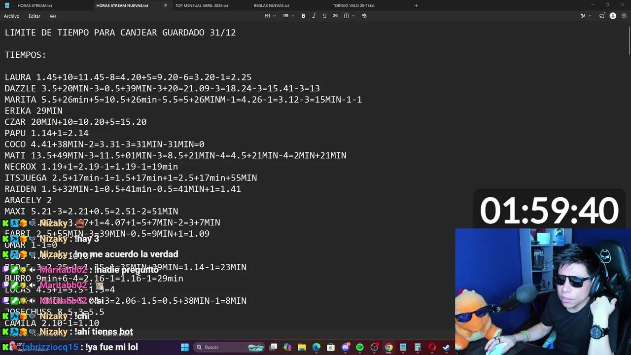This screenshot has height=355, width=631.
Task: Open Microsoft Store from taskbar
Action: pyautogui.click(x=331, y=347)
